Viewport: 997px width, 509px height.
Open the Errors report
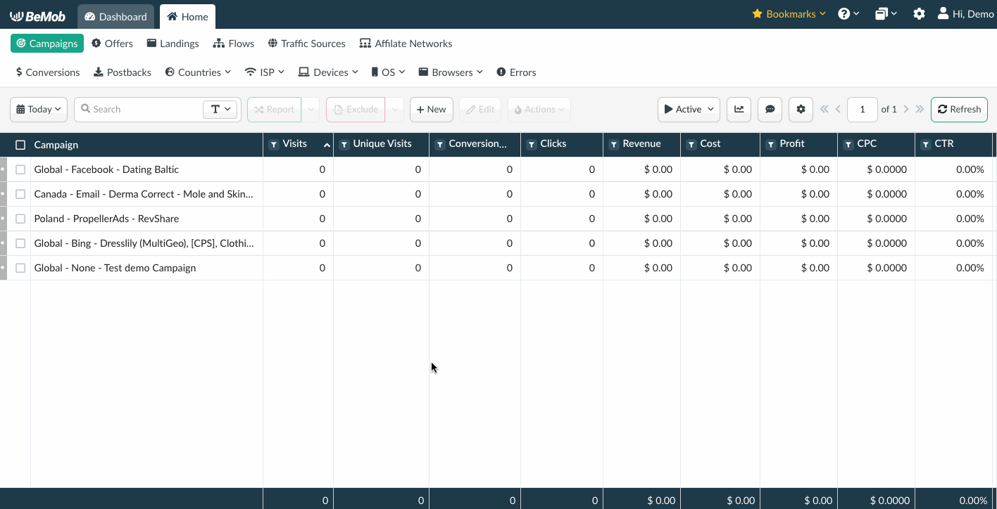tap(516, 72)
